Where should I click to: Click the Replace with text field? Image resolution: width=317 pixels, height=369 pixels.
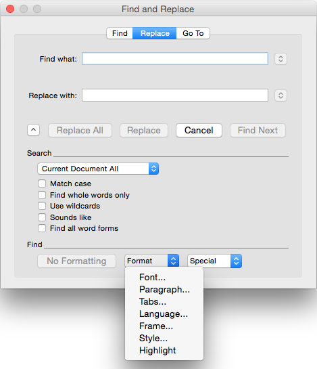point(175,95)
